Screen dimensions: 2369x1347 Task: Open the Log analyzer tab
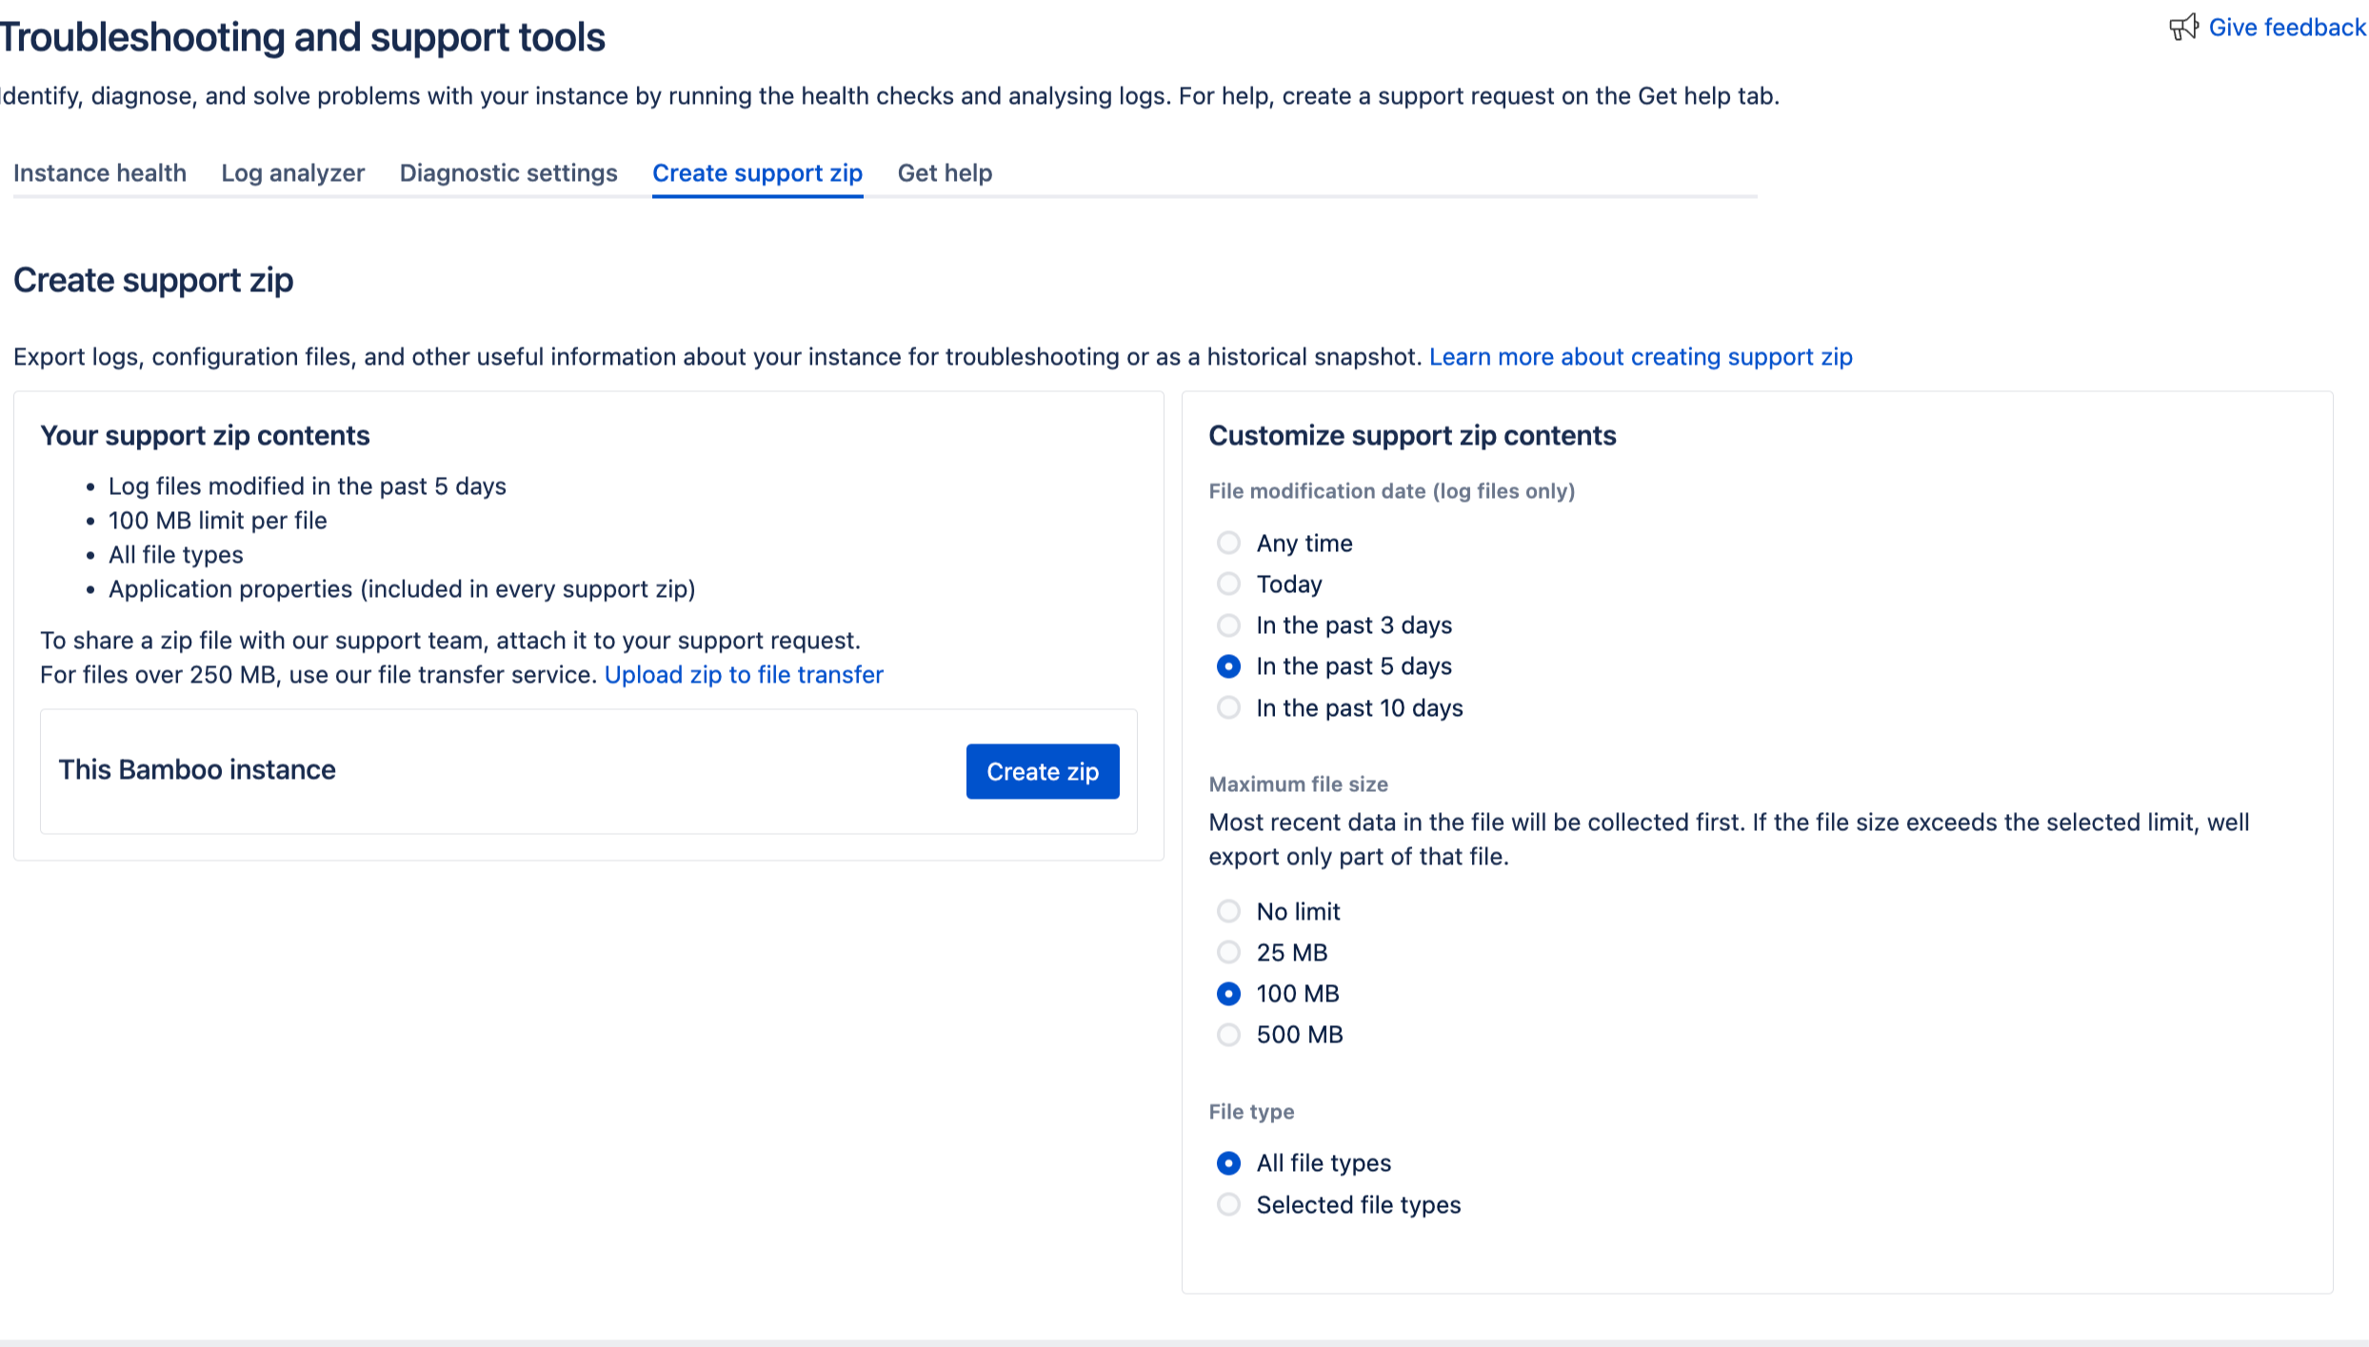pos(293,173)
